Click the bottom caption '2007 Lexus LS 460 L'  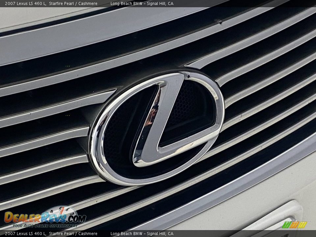click(x=25, y=234)
